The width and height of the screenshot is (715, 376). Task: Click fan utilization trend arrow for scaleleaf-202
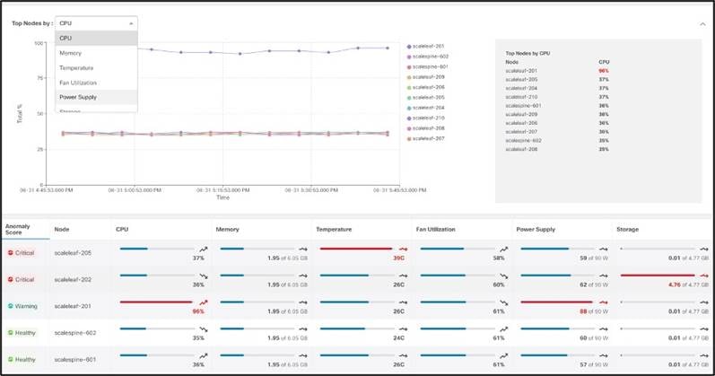click(503, 276)
